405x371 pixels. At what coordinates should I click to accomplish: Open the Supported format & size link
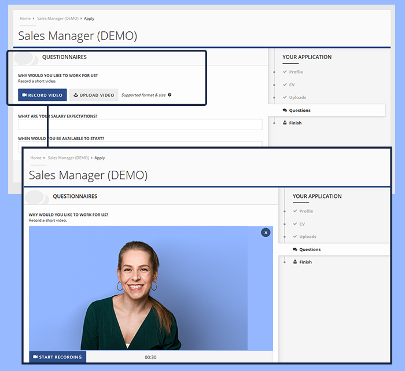[143, 95]
